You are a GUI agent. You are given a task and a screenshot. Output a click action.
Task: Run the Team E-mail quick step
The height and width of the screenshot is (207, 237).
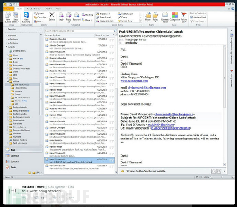(x=104, y=18)
